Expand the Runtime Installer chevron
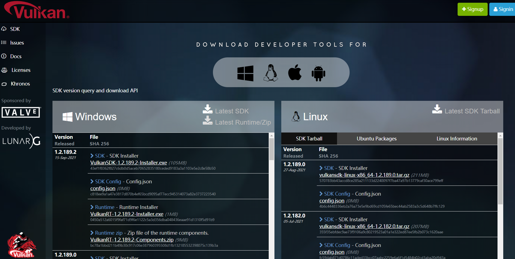The image size is (515, 259). click(92, 207)
